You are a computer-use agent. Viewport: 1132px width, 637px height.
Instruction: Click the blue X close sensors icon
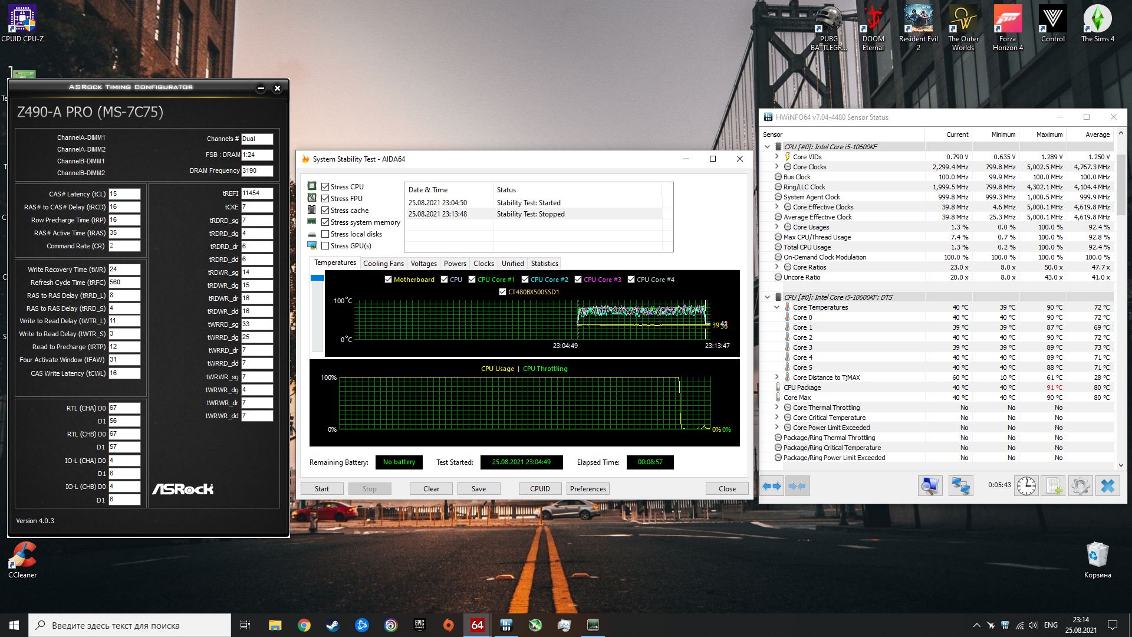[x=1107, y=486]
